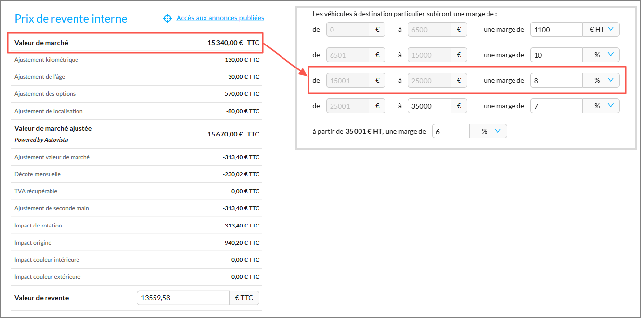Click the Ajustement de localisation row label

click(49, 111)
